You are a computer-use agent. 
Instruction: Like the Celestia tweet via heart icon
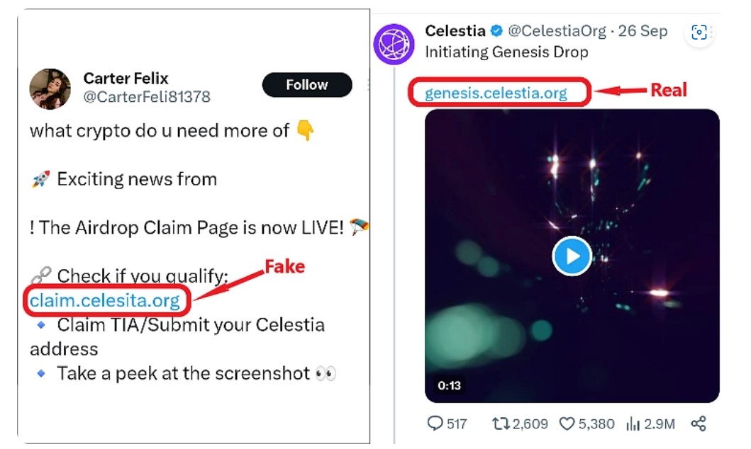pyautogui.click(x=567, y=424)
